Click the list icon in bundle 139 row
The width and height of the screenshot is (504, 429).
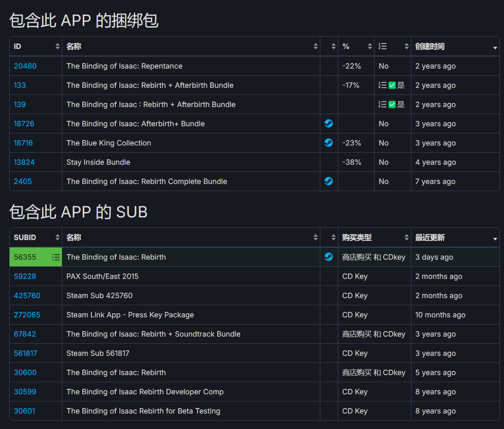[x=382, y=105]
